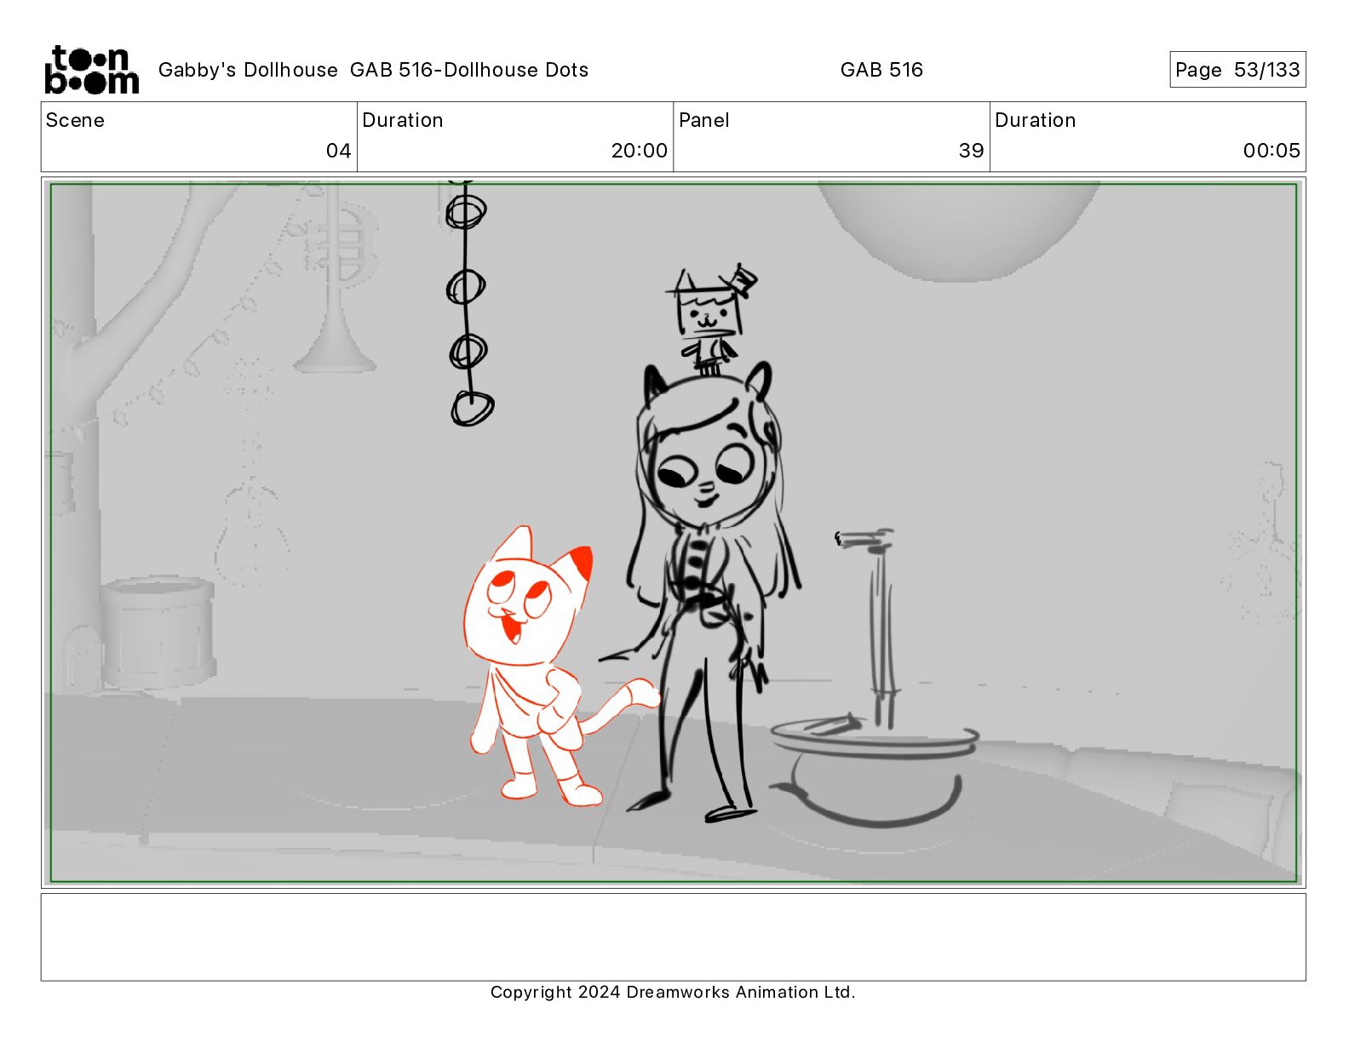Viewport: 1349px width, 1042px height.
Task: Click the scene duration value "20:00"
Action: tap(639, 151)
